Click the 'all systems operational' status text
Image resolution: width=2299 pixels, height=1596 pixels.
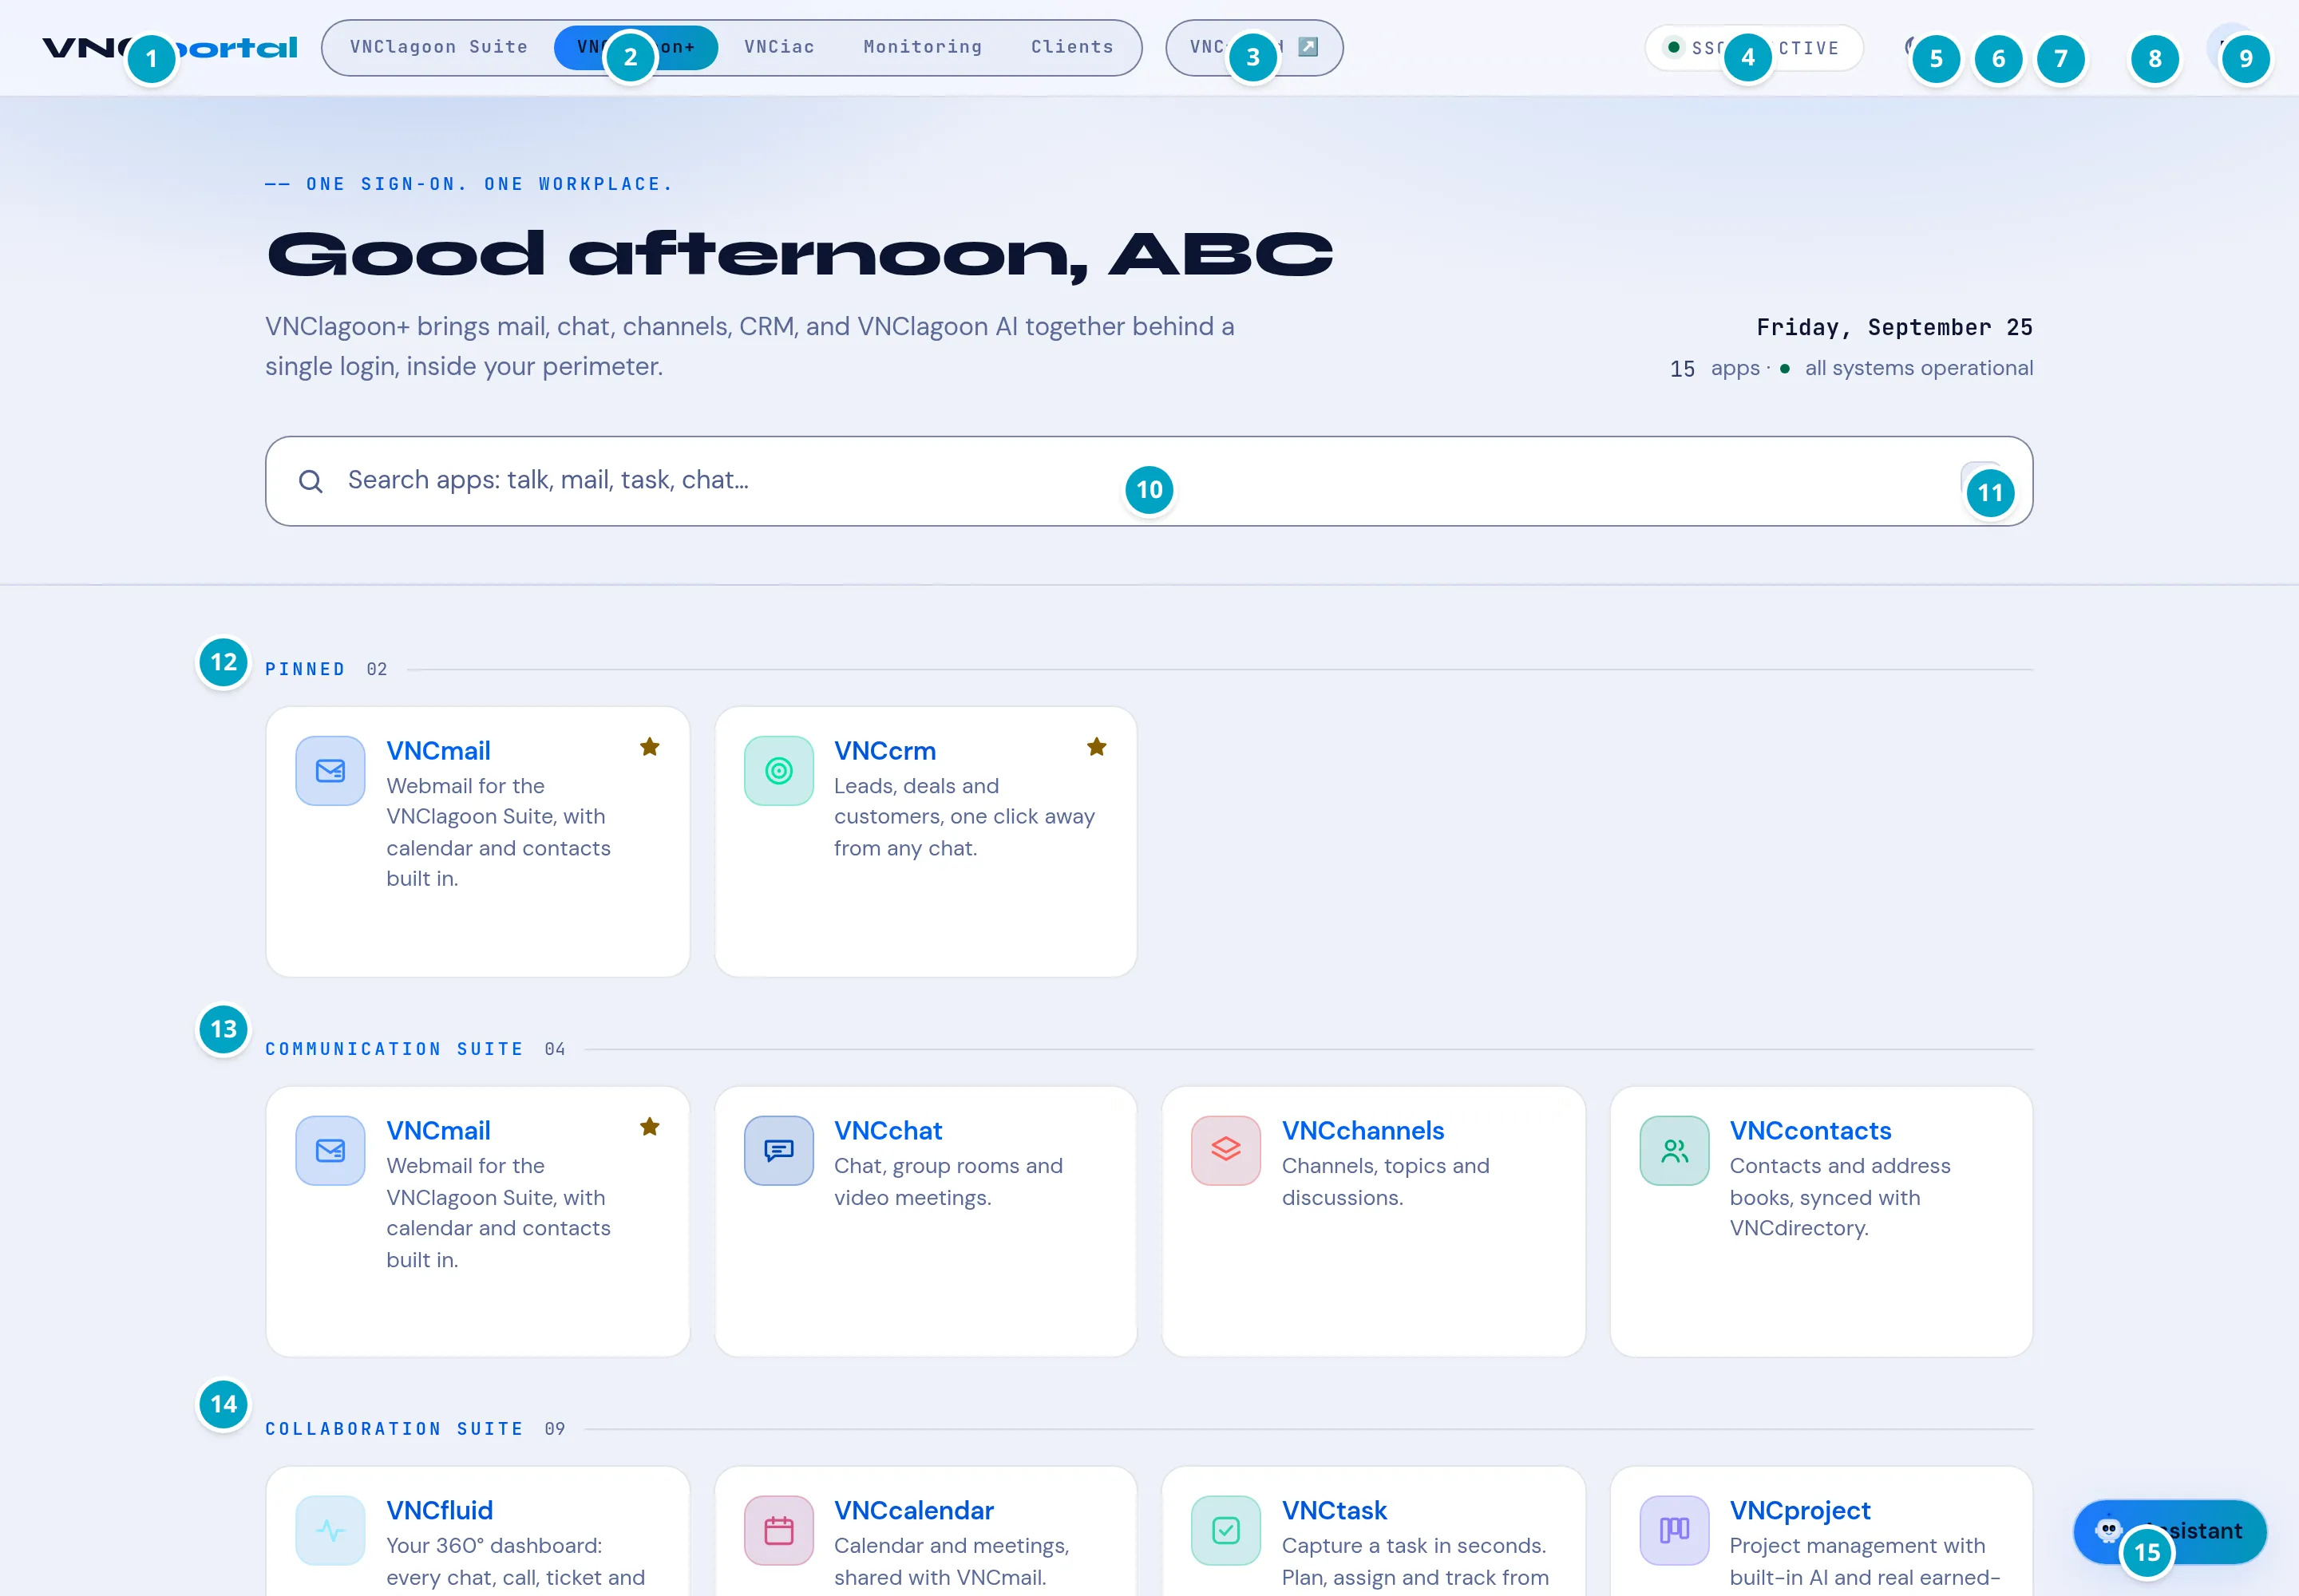[1918, 368]
